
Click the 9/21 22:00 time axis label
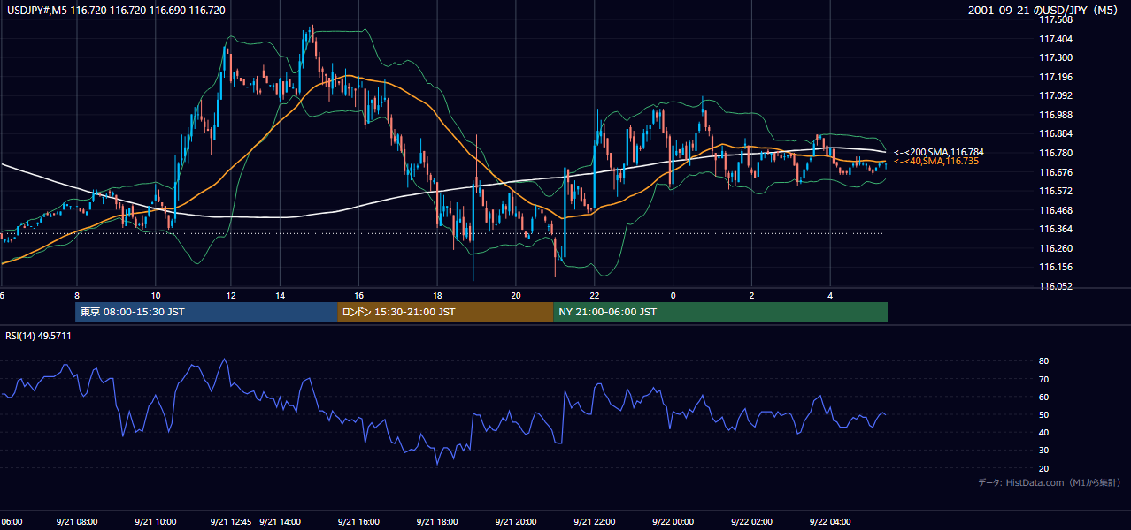click(x=595, y=521)
